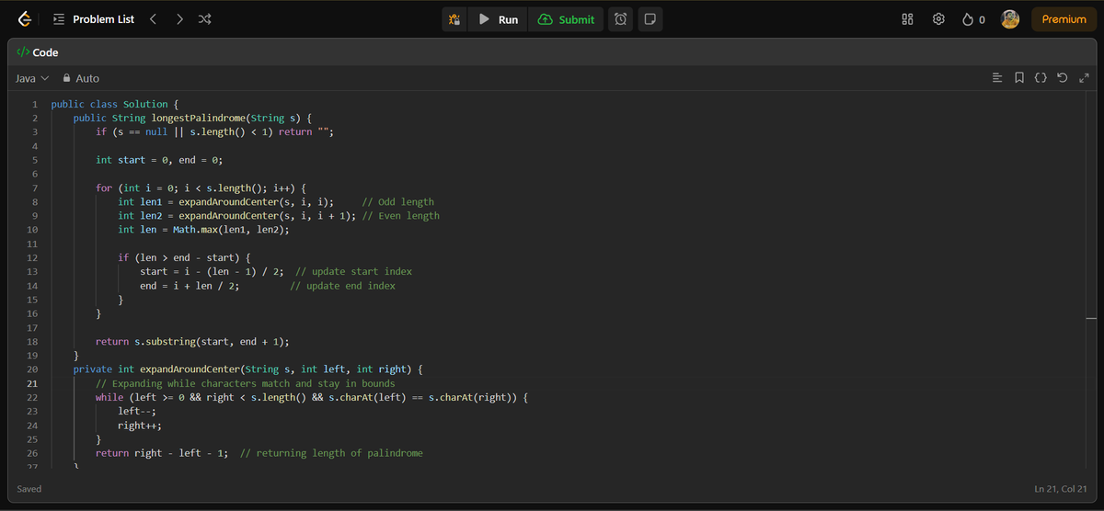This screenshot has width=1104, height=511.
Task: Click the '// update start index' comment
Action: pos(354,272)
